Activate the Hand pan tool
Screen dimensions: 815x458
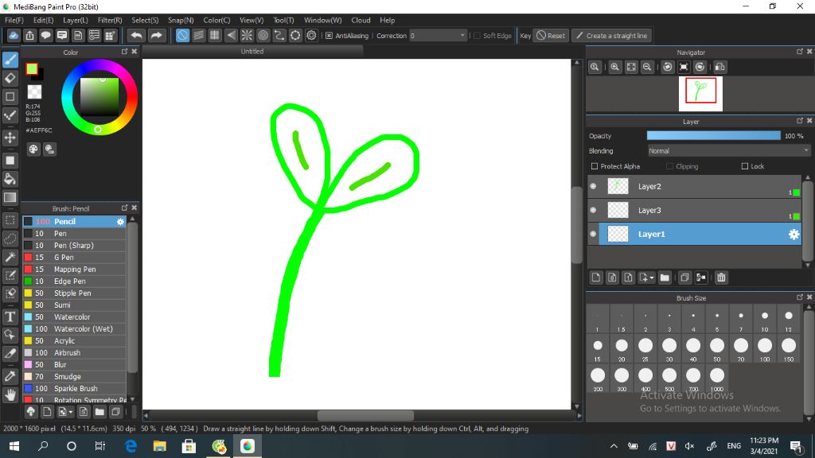(x=10, y=395)
